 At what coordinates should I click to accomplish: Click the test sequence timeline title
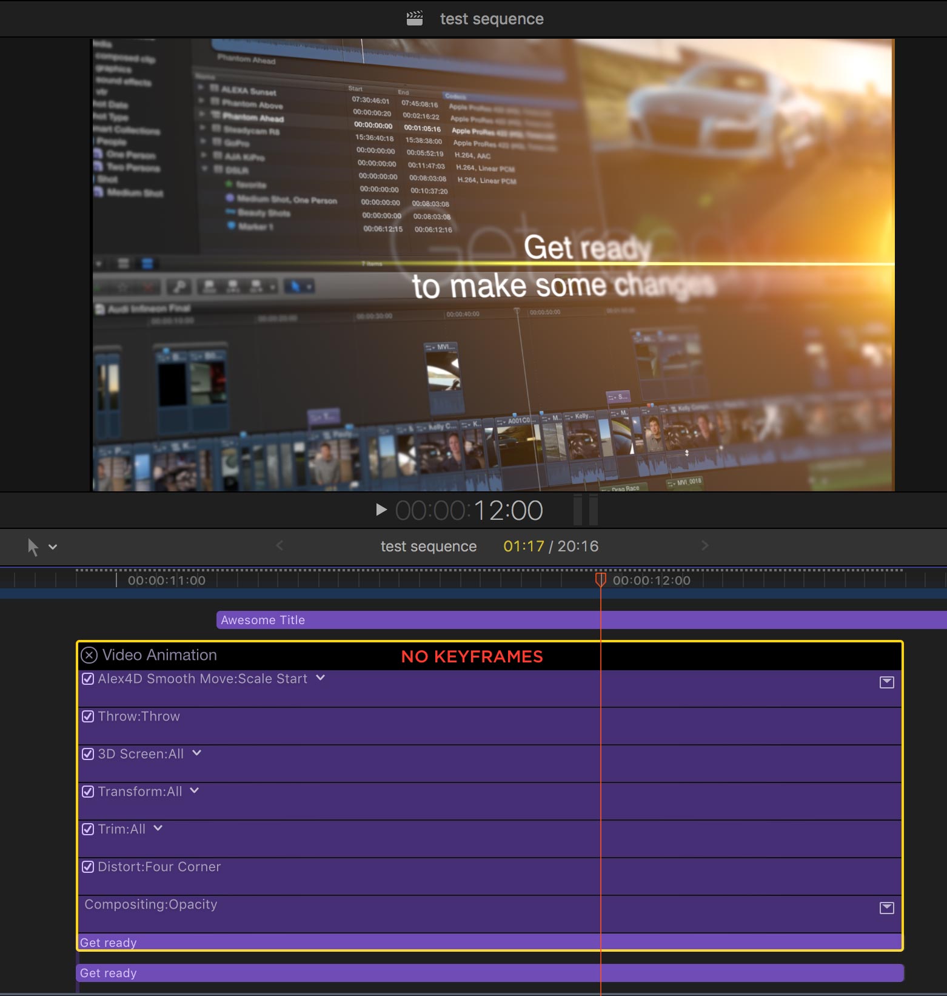click(429, 546)
